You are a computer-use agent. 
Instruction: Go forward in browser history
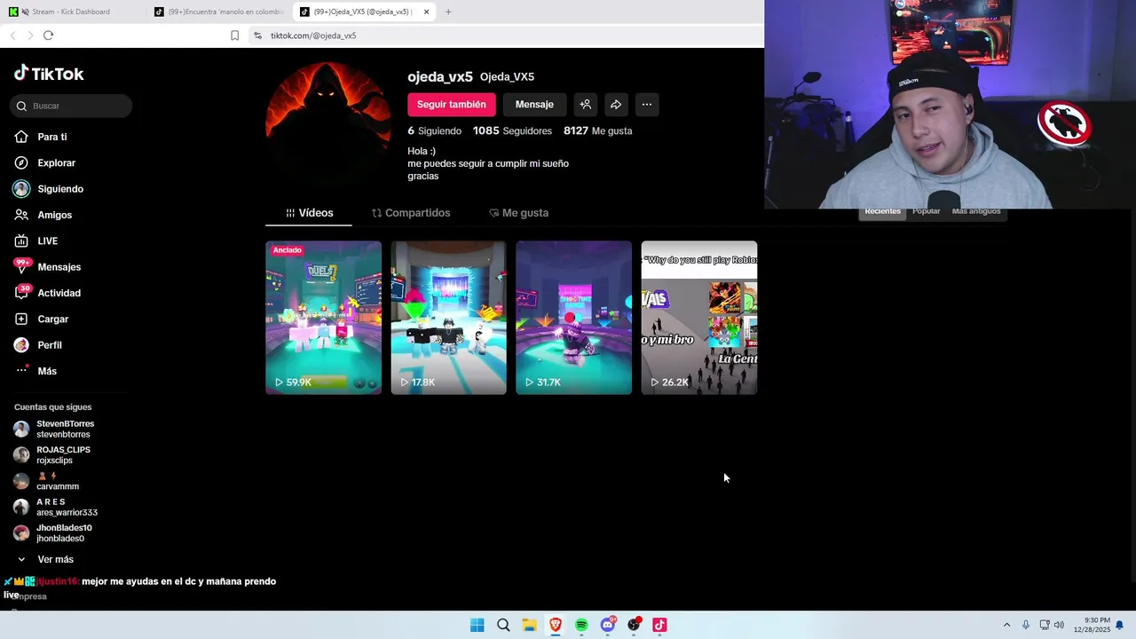coord(30,35)
